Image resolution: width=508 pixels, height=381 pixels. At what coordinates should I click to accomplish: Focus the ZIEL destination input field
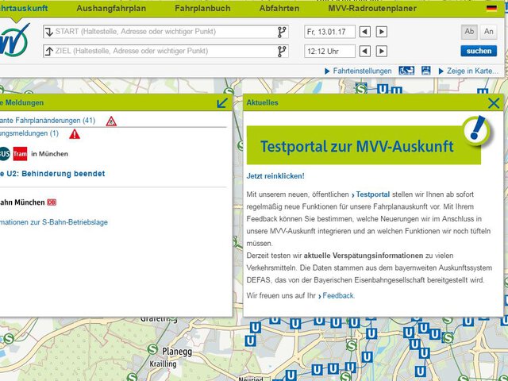click(x=165, y=51)
